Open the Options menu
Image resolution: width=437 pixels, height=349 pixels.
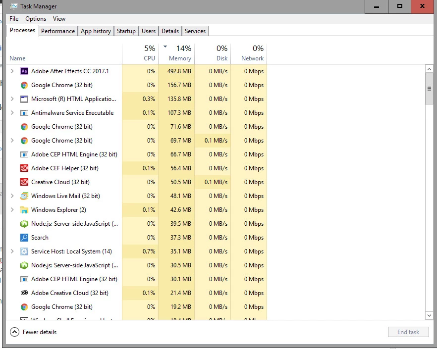36,19
